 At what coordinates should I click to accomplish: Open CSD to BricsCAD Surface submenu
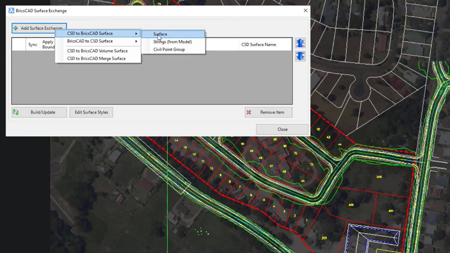98,33
